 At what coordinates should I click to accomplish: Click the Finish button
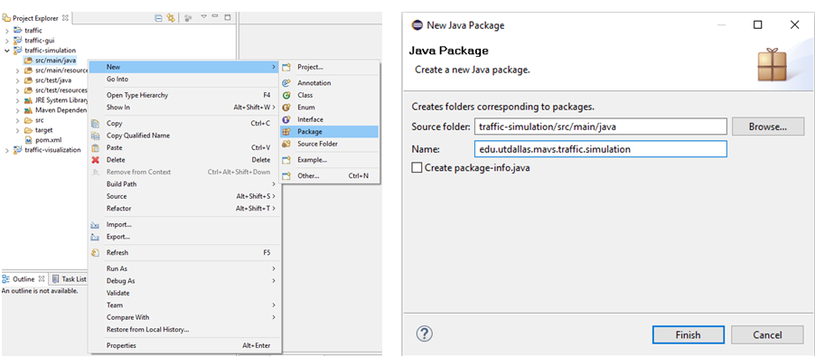[689, 335]
